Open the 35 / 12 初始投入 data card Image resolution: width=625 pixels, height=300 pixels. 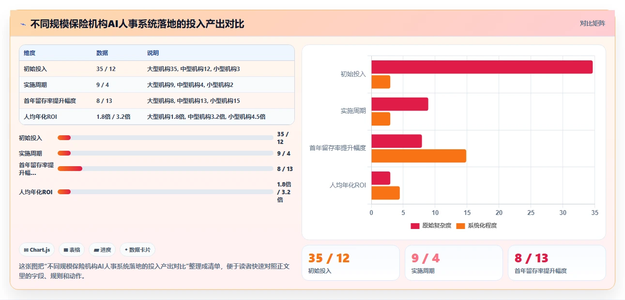pyautogui.click(x=351, y=263)
